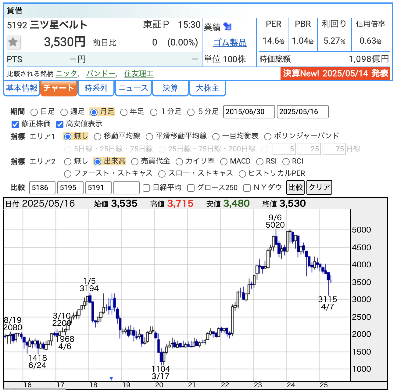Click the 業績 downward trend arrow icon
The height and width of the screenshot is (390, 397).
[227, 27]
